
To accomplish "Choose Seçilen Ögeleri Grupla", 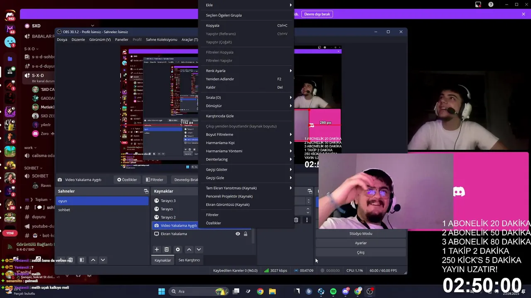I will (x=246, y=15).
